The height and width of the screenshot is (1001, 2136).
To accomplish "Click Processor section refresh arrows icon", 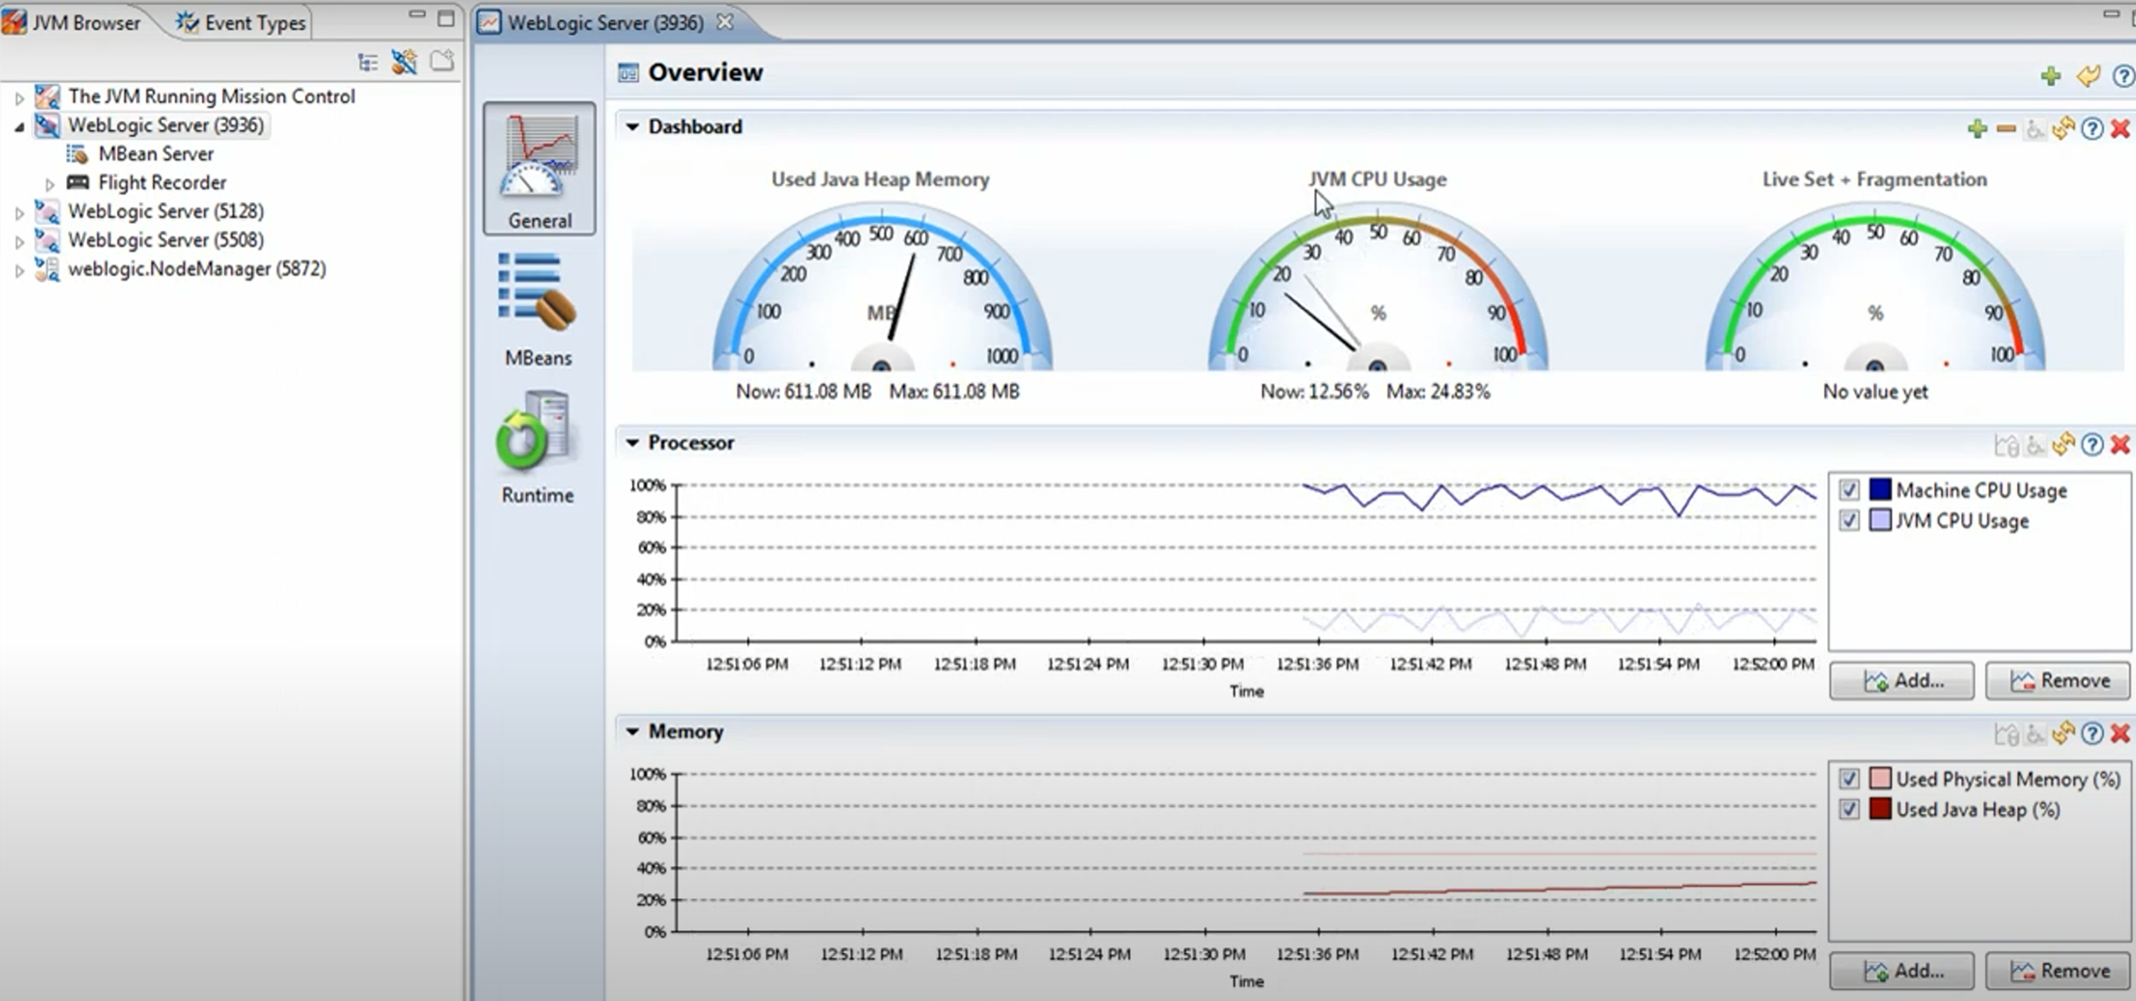I will pos(2063,444).
